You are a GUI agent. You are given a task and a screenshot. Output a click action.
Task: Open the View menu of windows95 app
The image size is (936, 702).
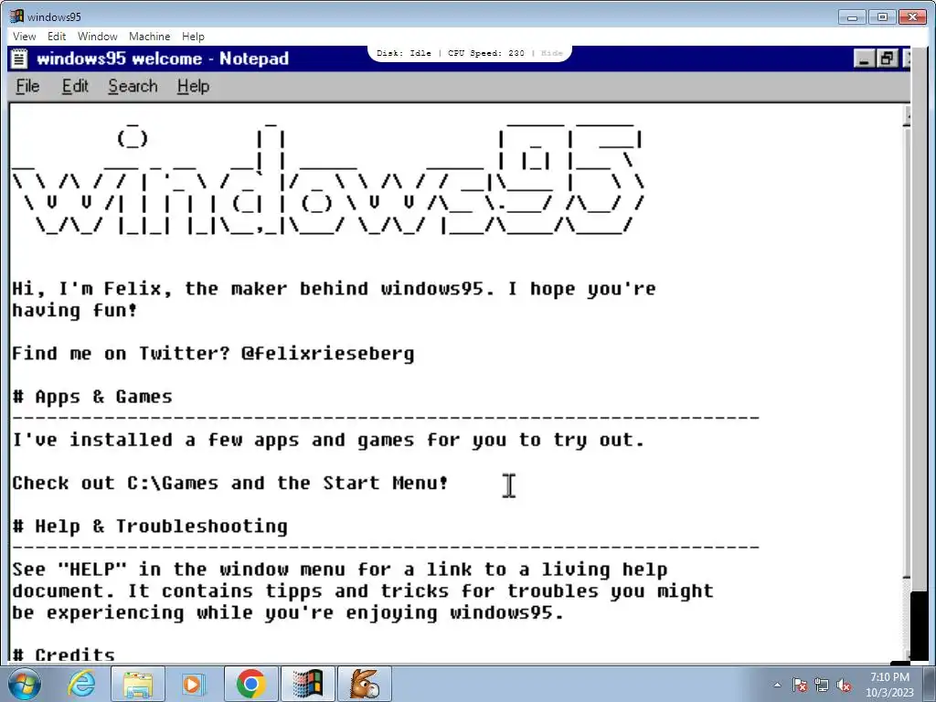[24, 37]
